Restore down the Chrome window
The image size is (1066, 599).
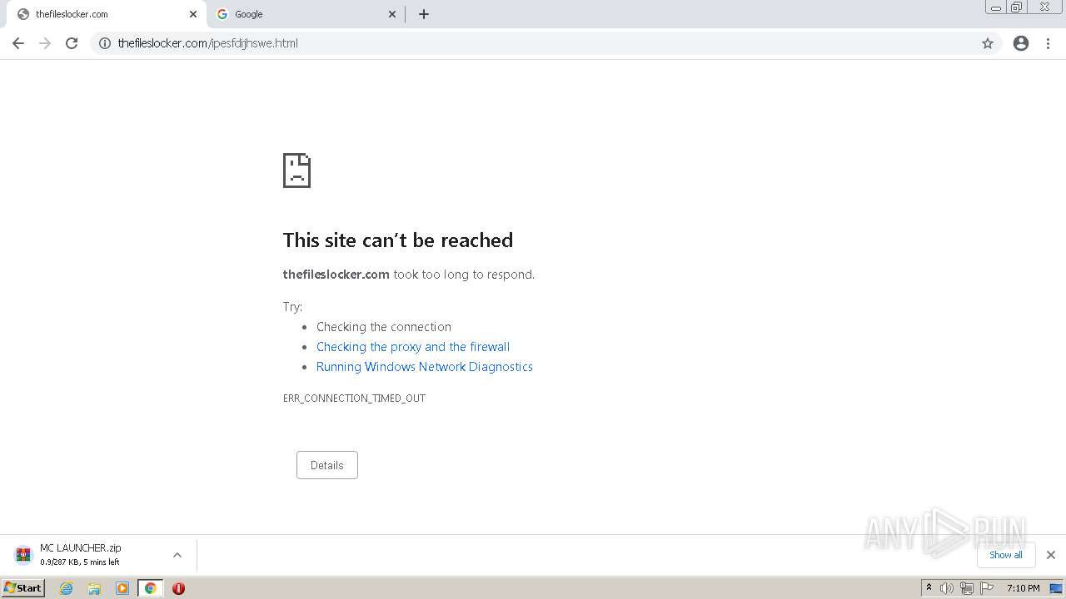click(1017, 7)
